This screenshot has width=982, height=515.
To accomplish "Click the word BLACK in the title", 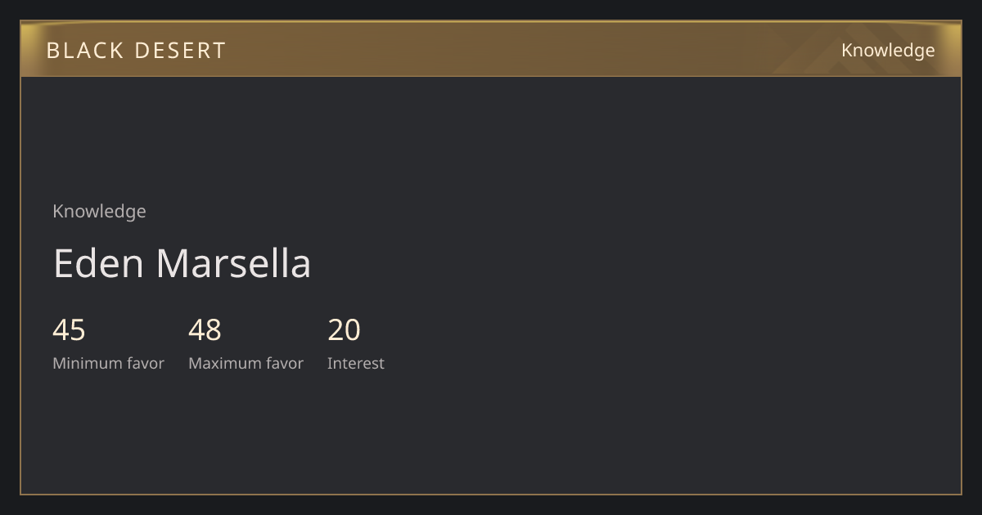I will pos(76,51).
